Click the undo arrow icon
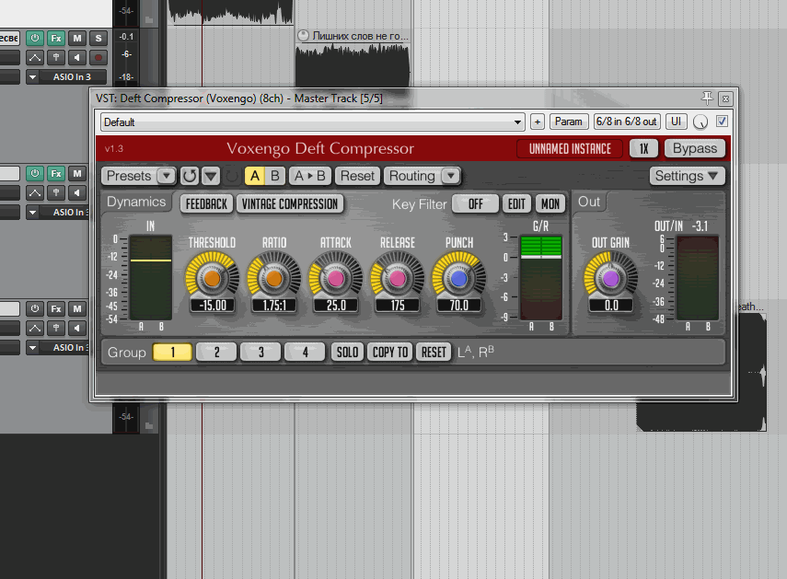The width and height of the screenshot is (787, 579). pos(190,176)
